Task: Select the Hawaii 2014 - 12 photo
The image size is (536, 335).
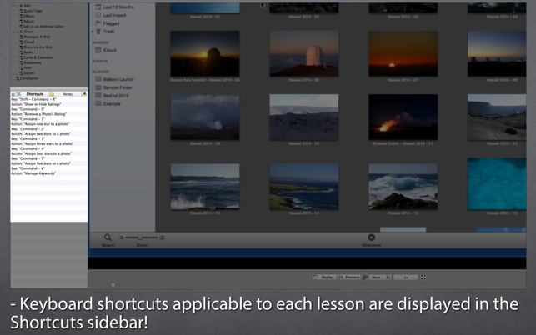Action: 497,117
